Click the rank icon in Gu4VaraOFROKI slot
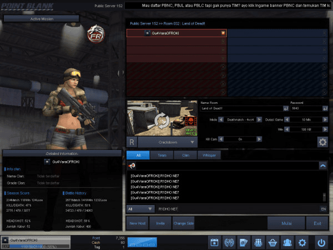The image size is (333, 250). (147, 33)
